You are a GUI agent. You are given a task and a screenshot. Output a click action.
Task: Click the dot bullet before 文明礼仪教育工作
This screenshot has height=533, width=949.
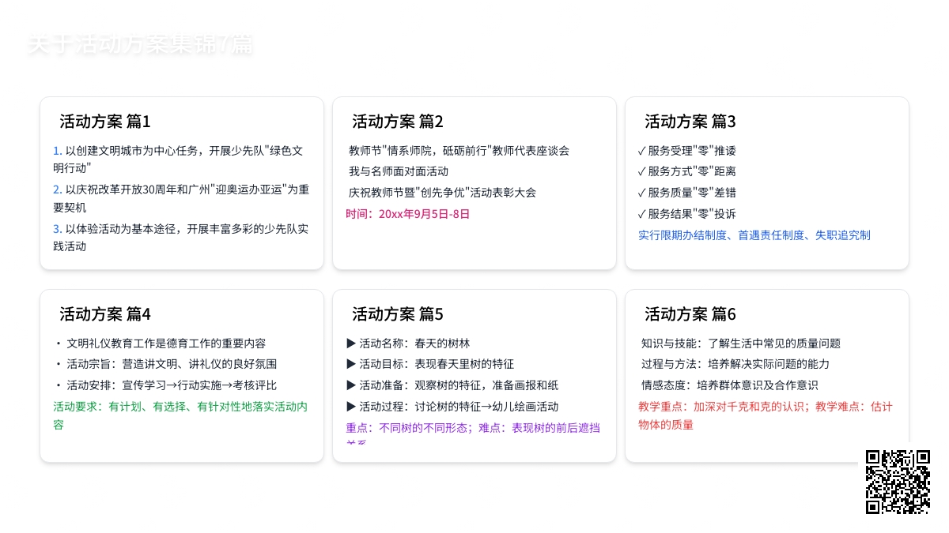click(x=59, y=343)
